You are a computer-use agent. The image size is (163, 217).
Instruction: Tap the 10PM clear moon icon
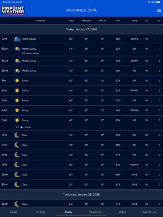pyautogui.click(x=17, y=175)
